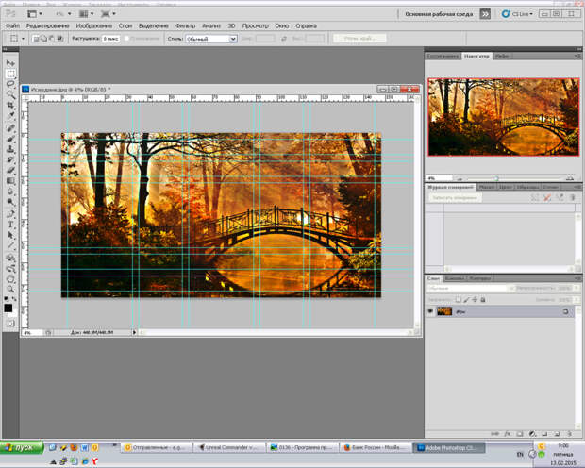
Task: Open the View Extras dropdown in application bar
Action: [35, 14]
